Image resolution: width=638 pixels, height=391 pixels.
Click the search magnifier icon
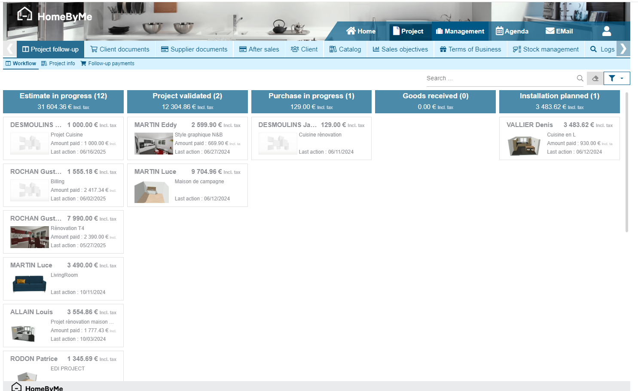(580, 78)
